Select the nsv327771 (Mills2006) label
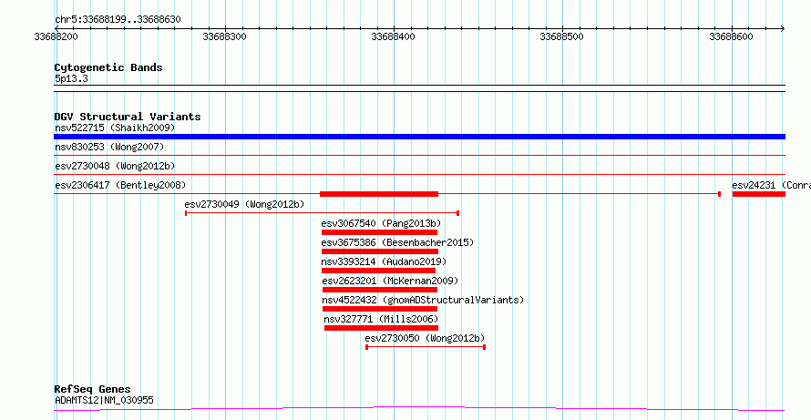811x420 pixels. tap(381, 319)
